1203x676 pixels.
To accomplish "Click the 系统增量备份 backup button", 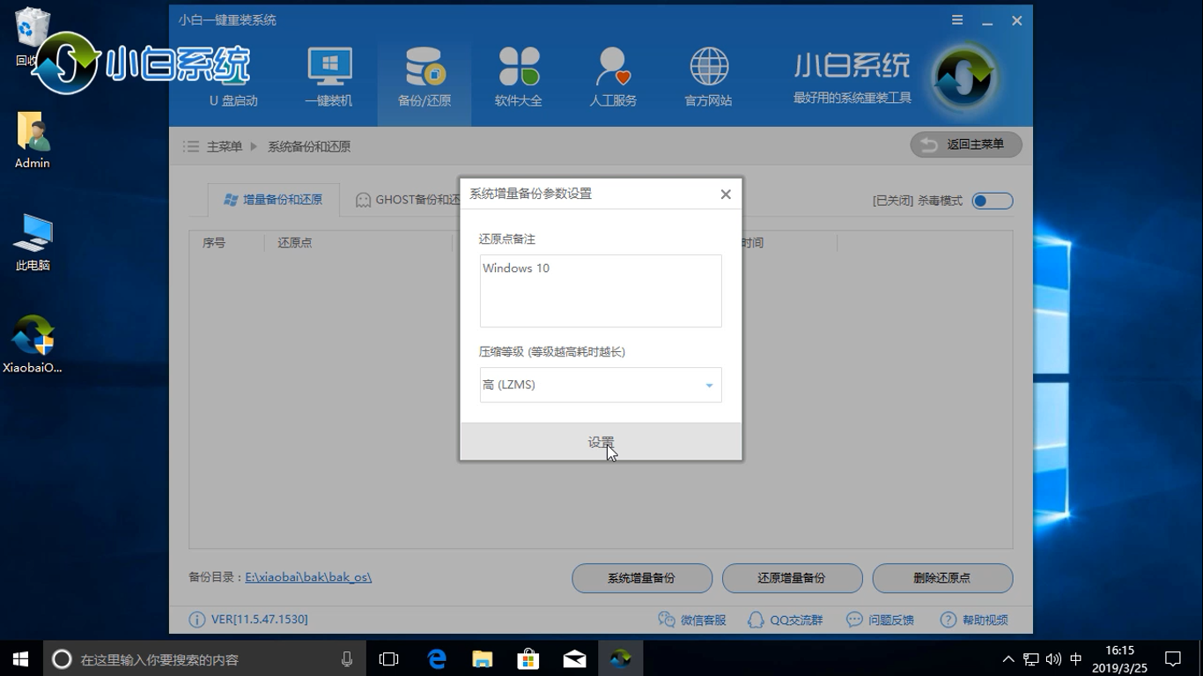I will click(641, 578).
